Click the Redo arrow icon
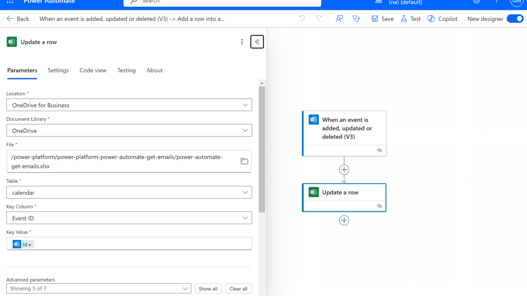527x296 pixels. [x=319, y=19]
